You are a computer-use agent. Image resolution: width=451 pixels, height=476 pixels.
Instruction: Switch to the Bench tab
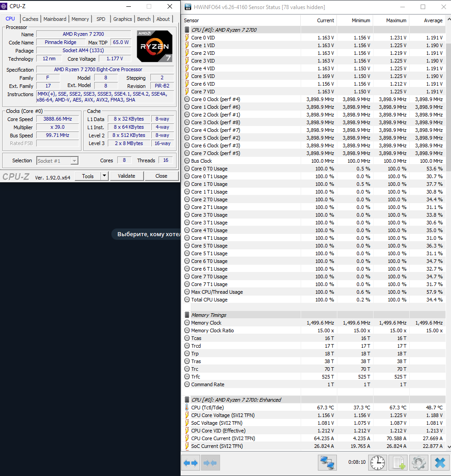pyautogui.click(x=144, y=19)
